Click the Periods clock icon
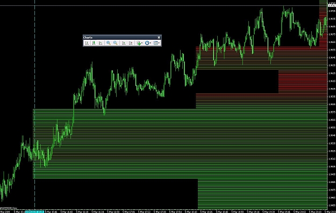Image resolution: width=336 pixels, height=213 pixels. 147,43
